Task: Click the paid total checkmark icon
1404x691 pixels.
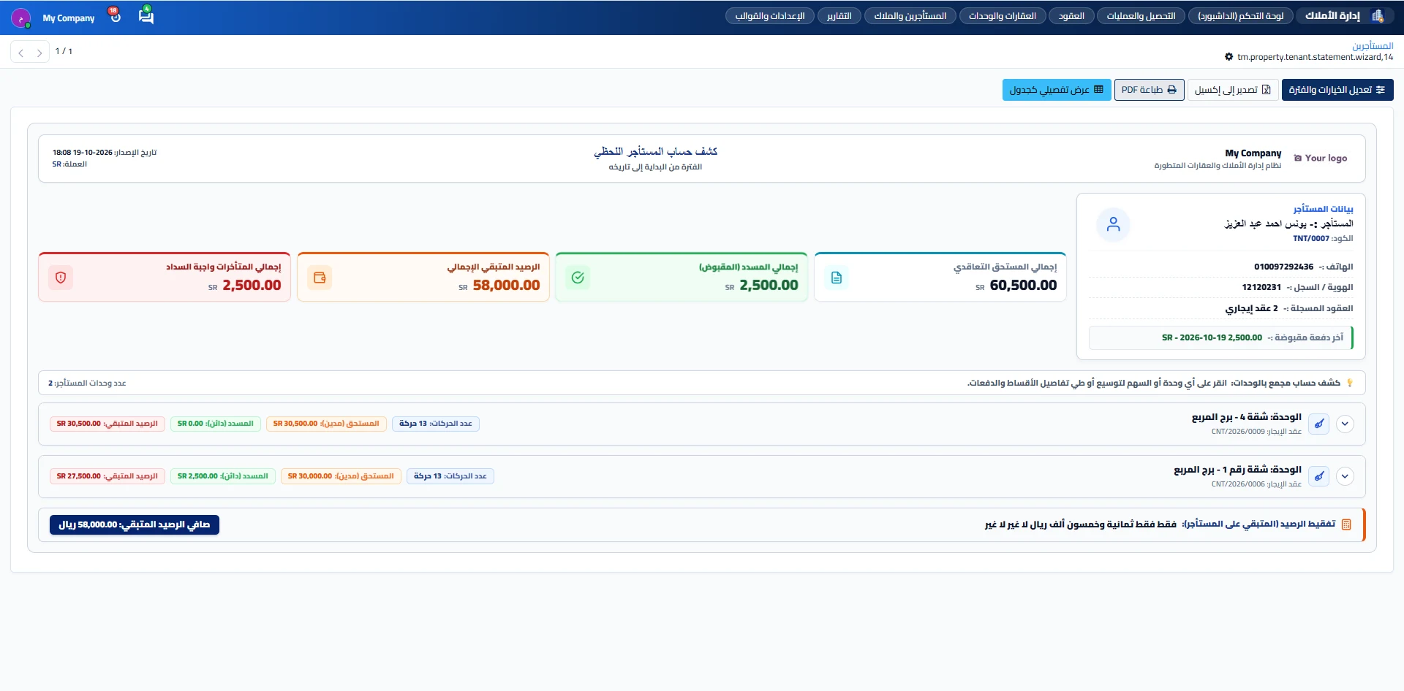Action: coord(578,278)
